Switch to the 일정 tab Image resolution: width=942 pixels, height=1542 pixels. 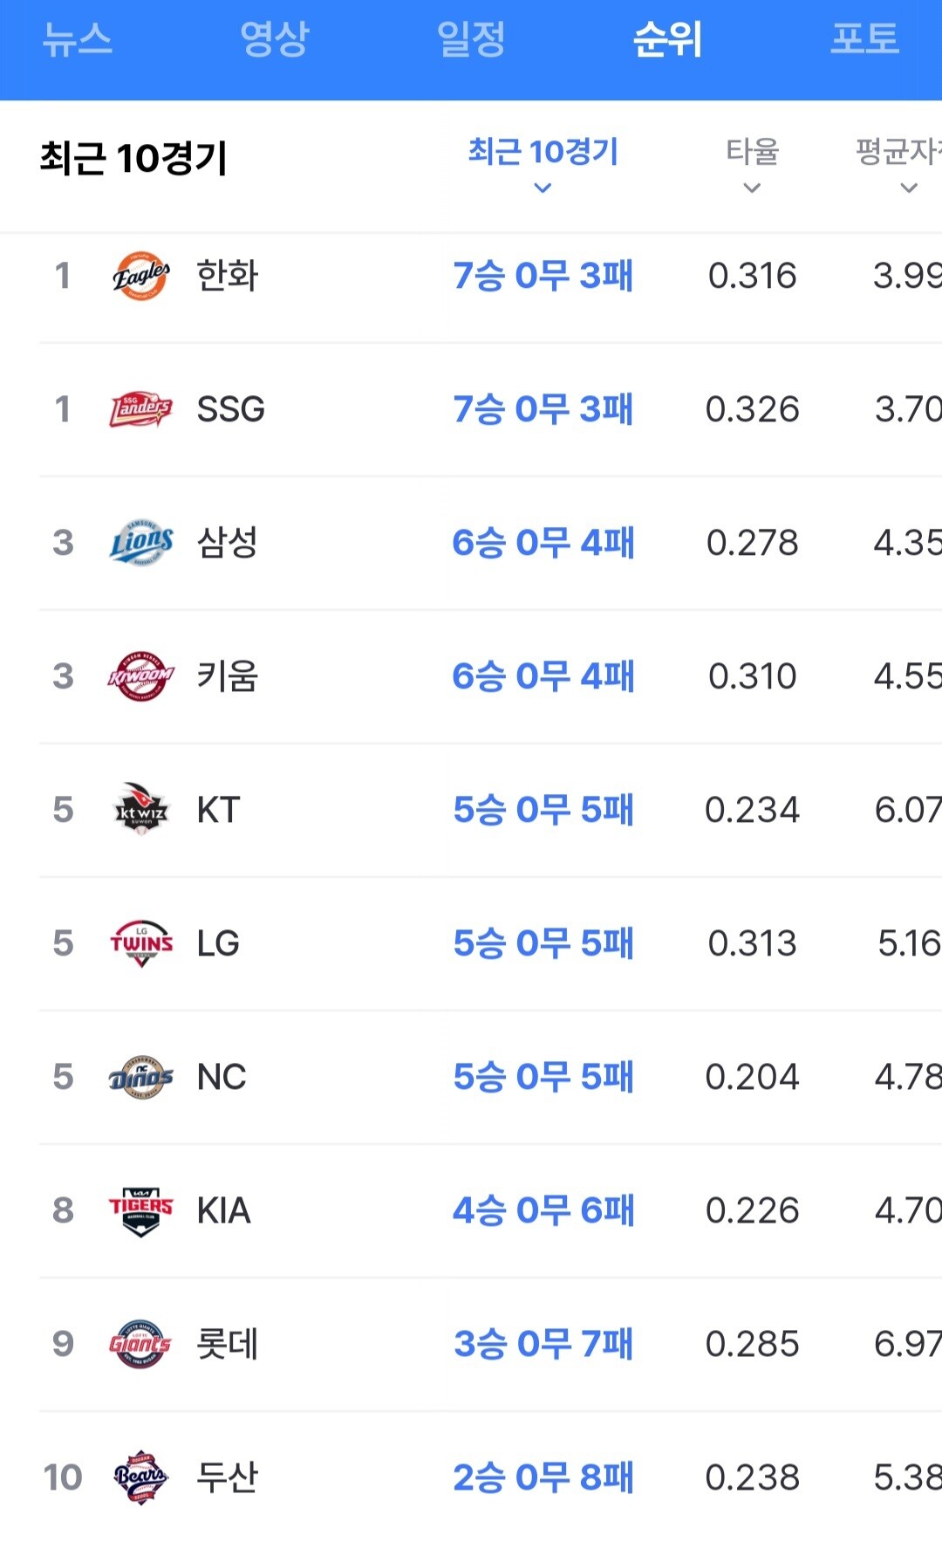tap(471, 39)
